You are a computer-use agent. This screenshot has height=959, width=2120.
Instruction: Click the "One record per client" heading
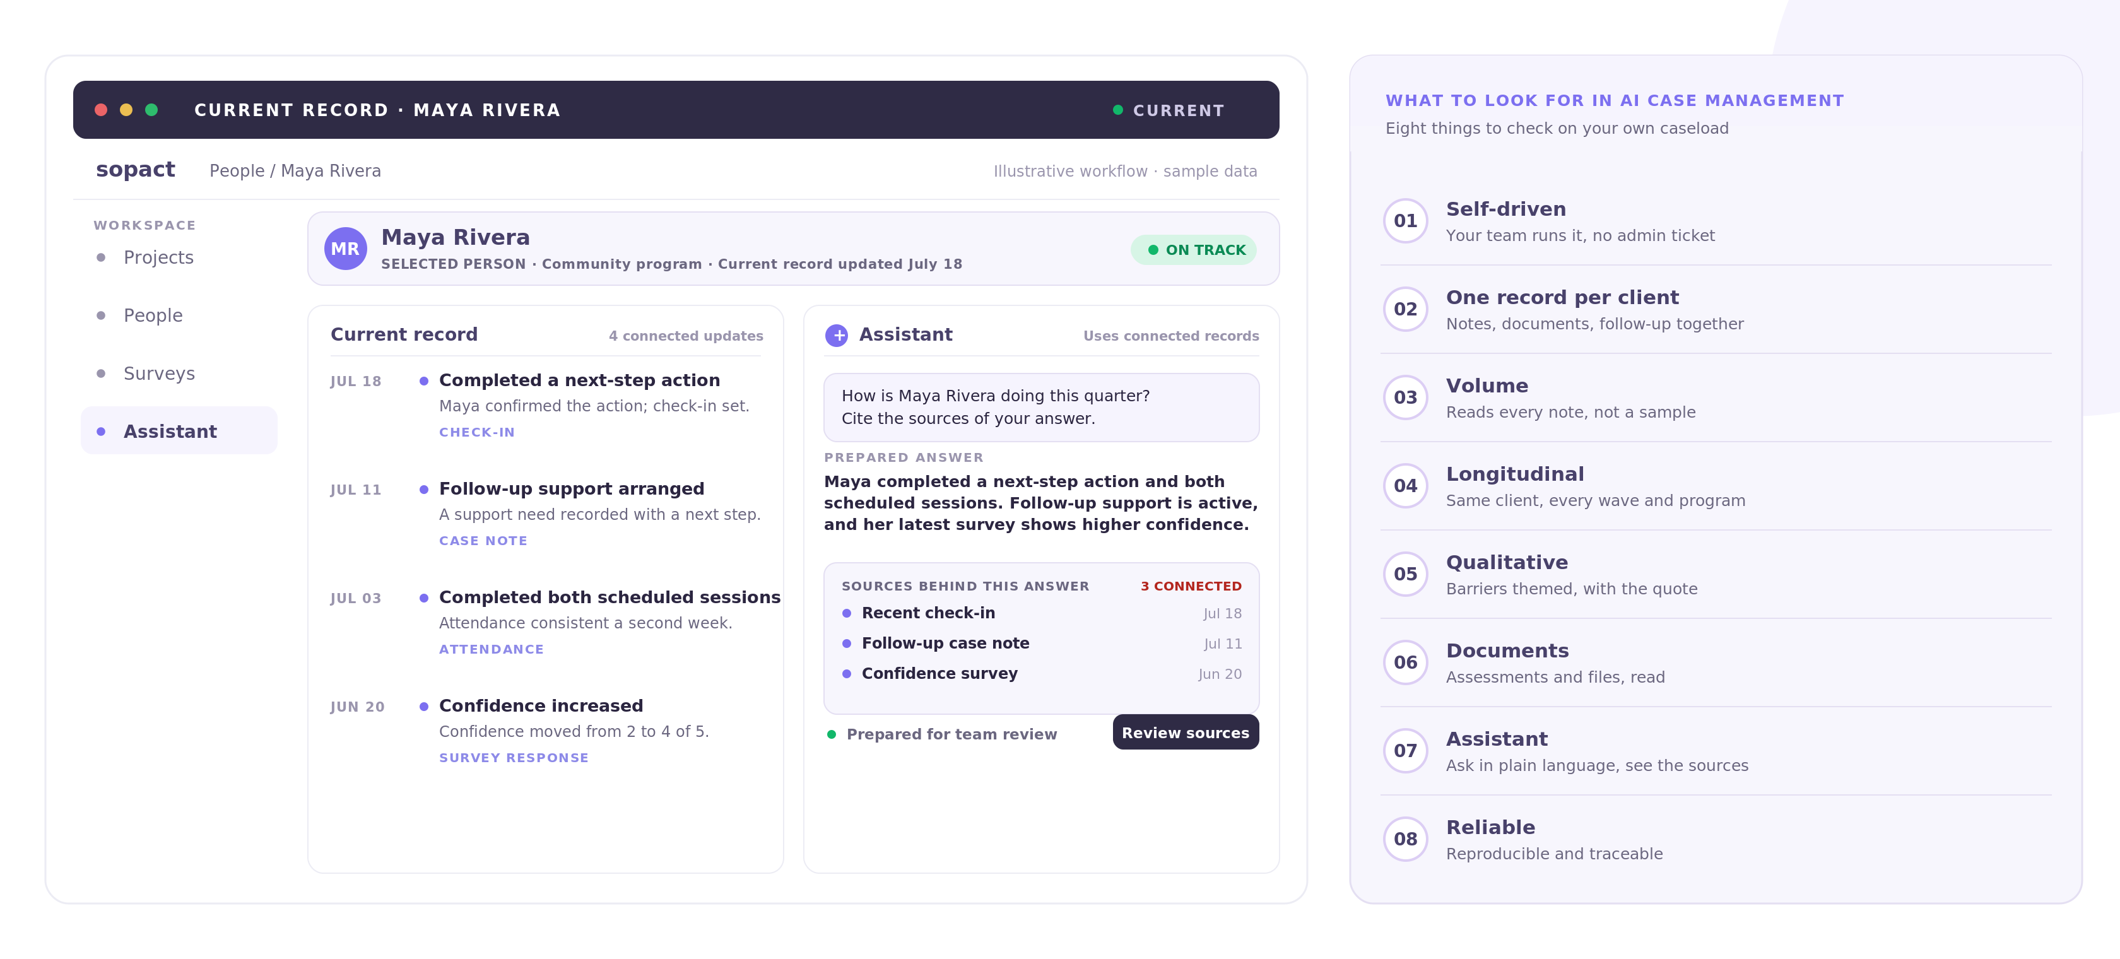click(1562, 297)
